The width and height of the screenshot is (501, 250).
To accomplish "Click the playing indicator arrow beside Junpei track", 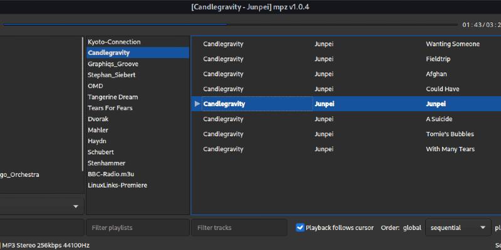I will [x=198, y=104].
